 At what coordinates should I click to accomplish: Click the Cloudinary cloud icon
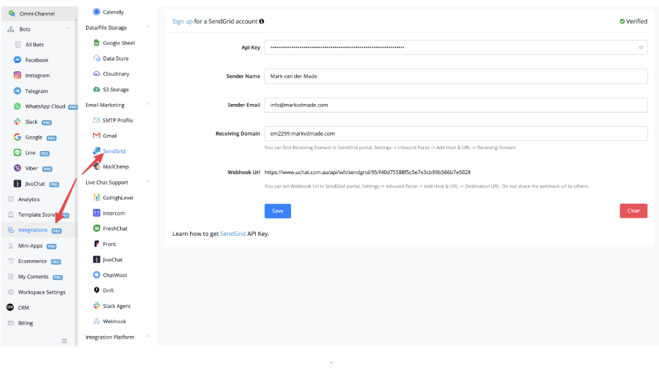pos(96,74)
